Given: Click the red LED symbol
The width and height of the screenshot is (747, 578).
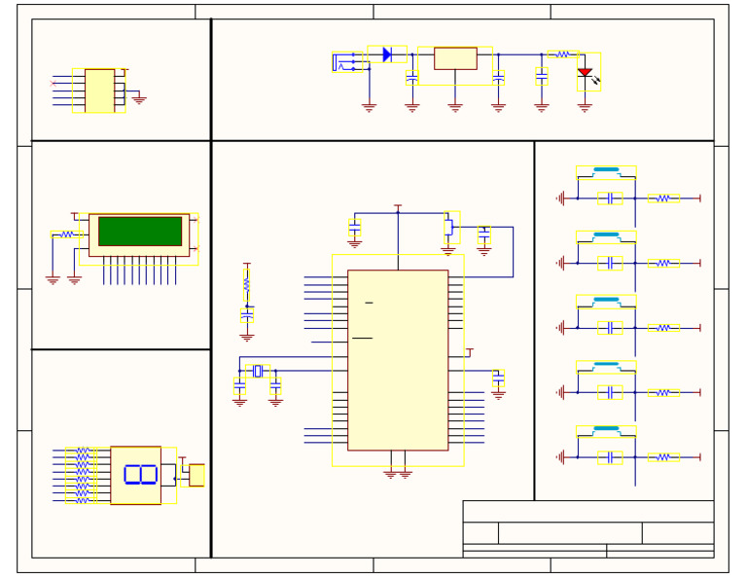Looking at the screenshot, I should point(585,72).
